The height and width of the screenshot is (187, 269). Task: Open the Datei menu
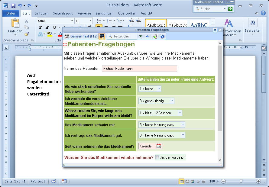point(11,13)
